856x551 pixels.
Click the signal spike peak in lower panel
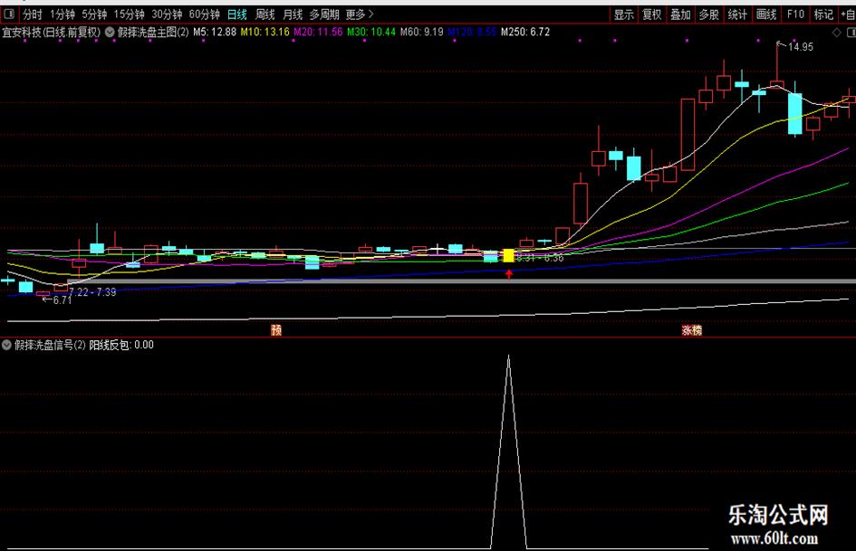508,356
